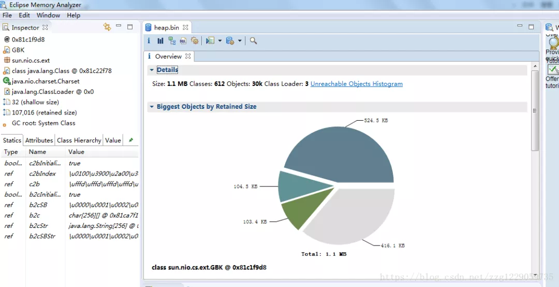Click the class loader icon beside java.lang.ClassLoader
This screenshot has width=559, height=287.
(6, 92)
